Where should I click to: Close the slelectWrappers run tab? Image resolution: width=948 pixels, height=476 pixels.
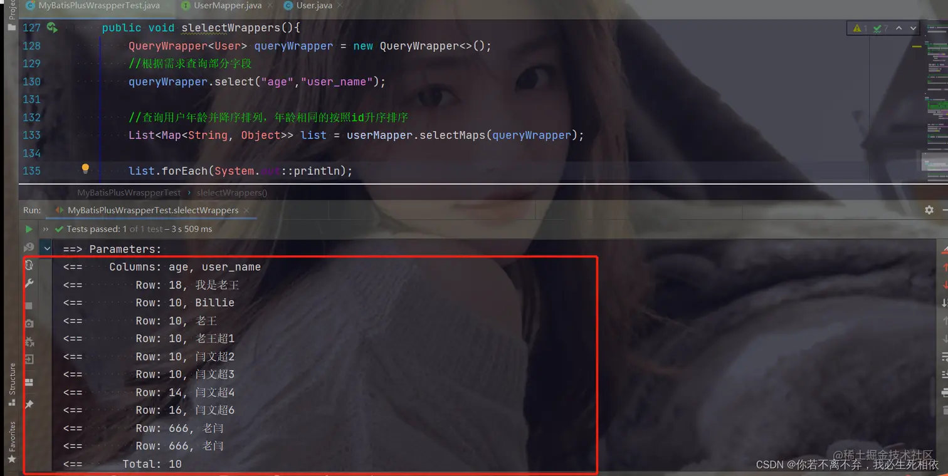tap(246, 210)
